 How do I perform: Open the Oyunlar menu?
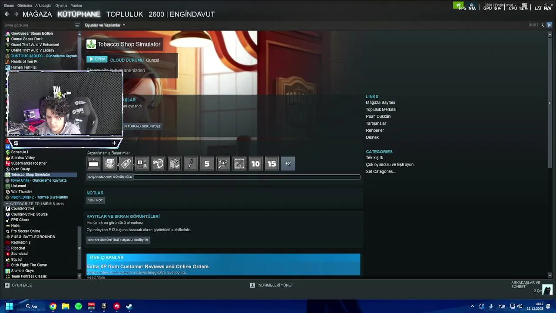61,6
